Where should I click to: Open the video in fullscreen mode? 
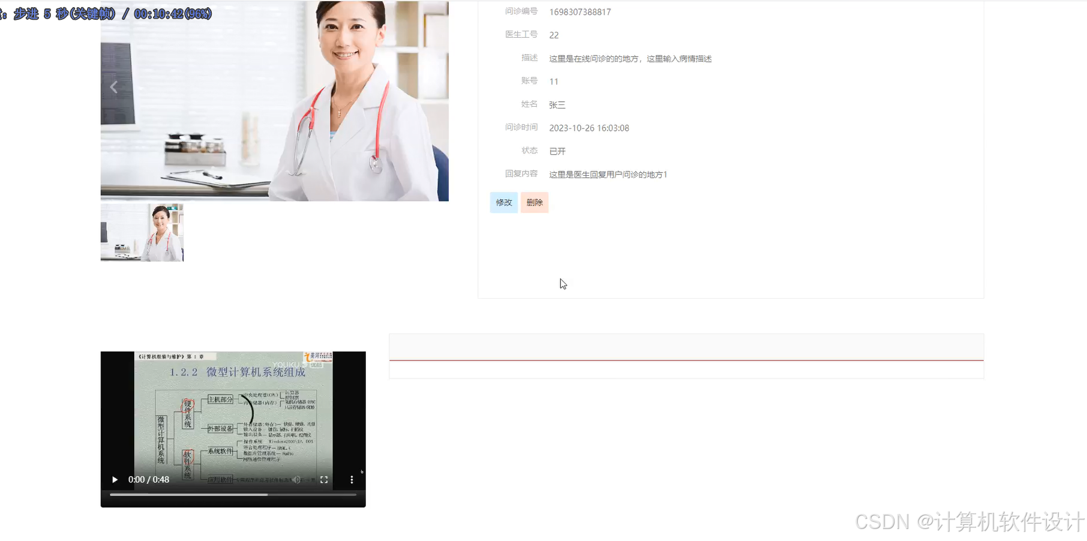324,480
